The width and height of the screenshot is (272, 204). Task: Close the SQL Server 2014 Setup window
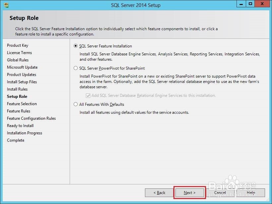click(262, 4)
